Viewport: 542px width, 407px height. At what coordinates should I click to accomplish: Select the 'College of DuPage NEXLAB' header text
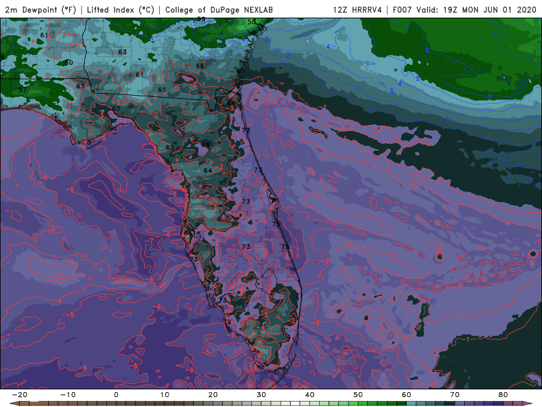point(219,9)
